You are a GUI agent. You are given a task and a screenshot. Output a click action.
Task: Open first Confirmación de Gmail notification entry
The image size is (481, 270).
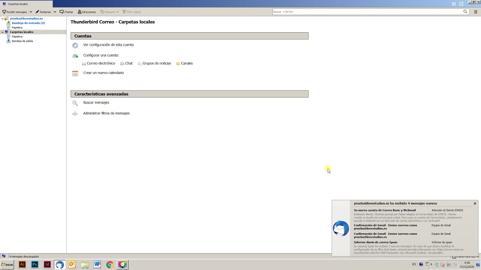[386, 227]
